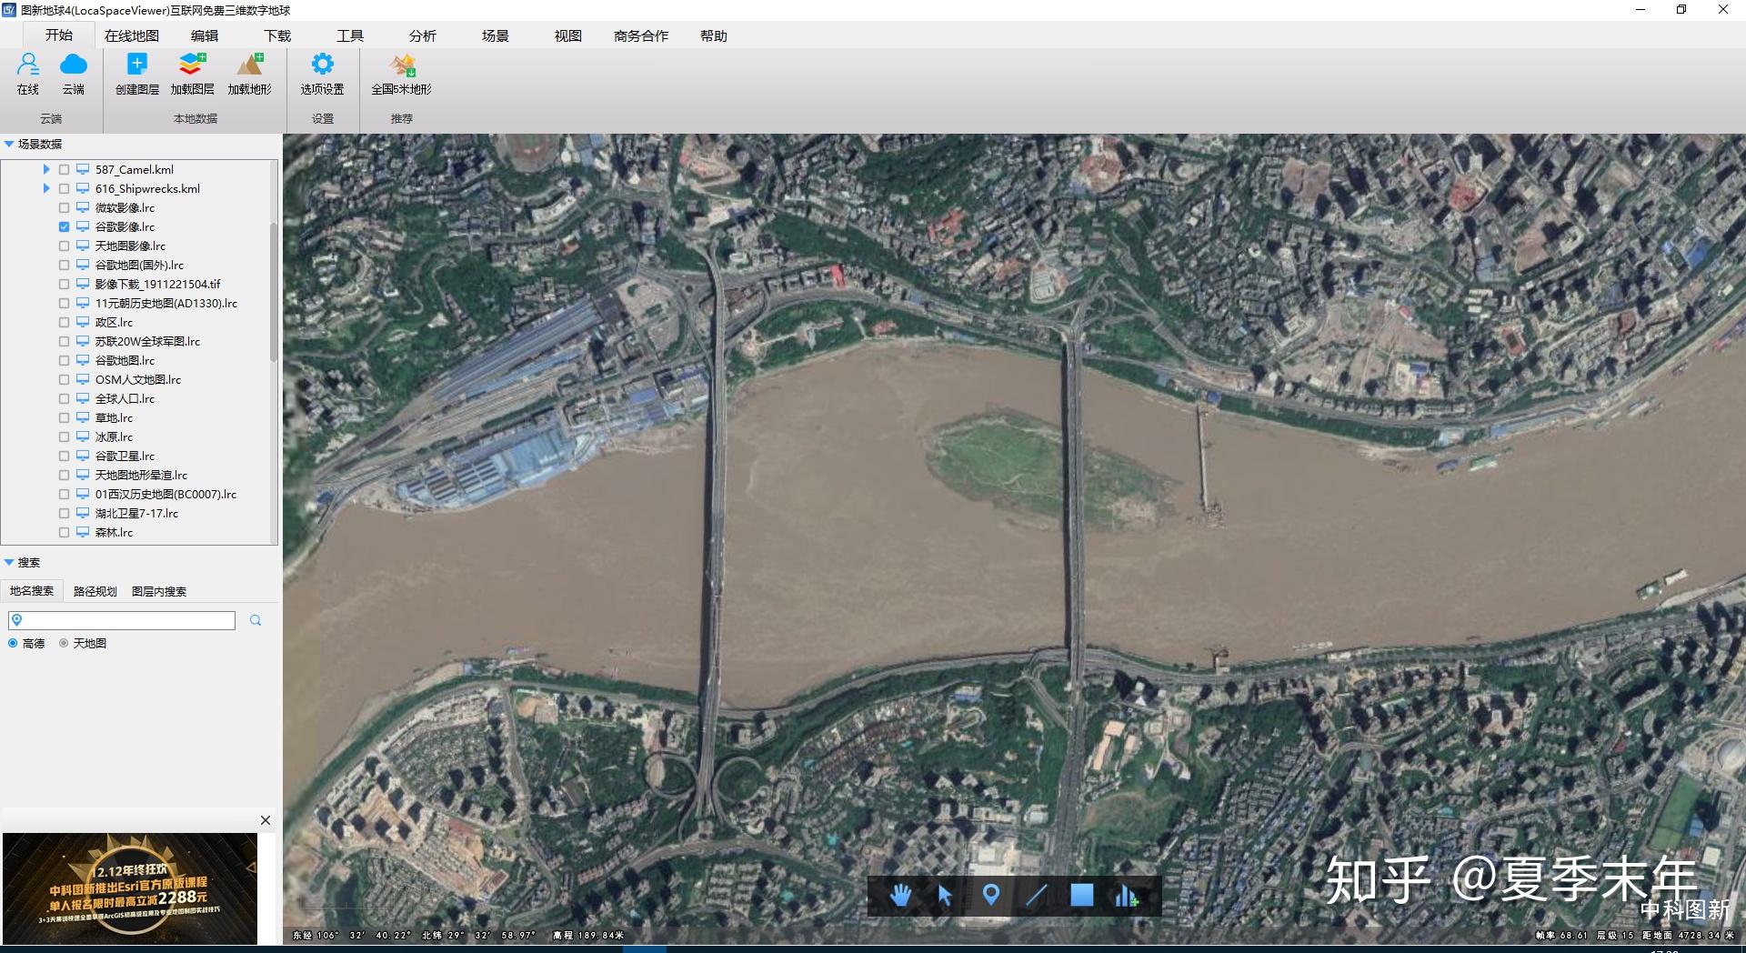Open the 云端 cloud icon
This screenshot has width=1746, height=953.
pyautogui.click(x=74, y=65)
